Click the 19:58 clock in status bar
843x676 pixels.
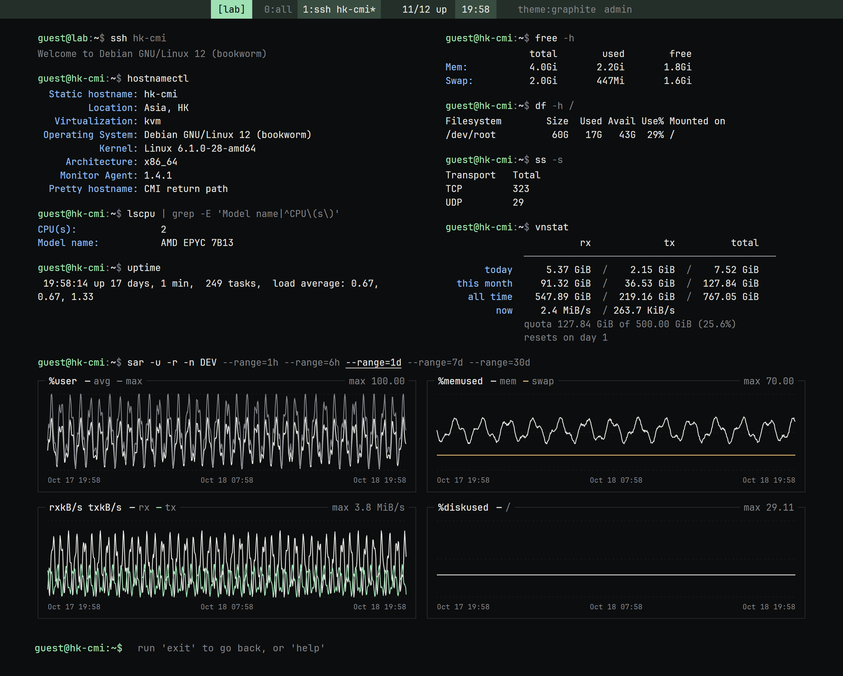[x=476, y=9]
